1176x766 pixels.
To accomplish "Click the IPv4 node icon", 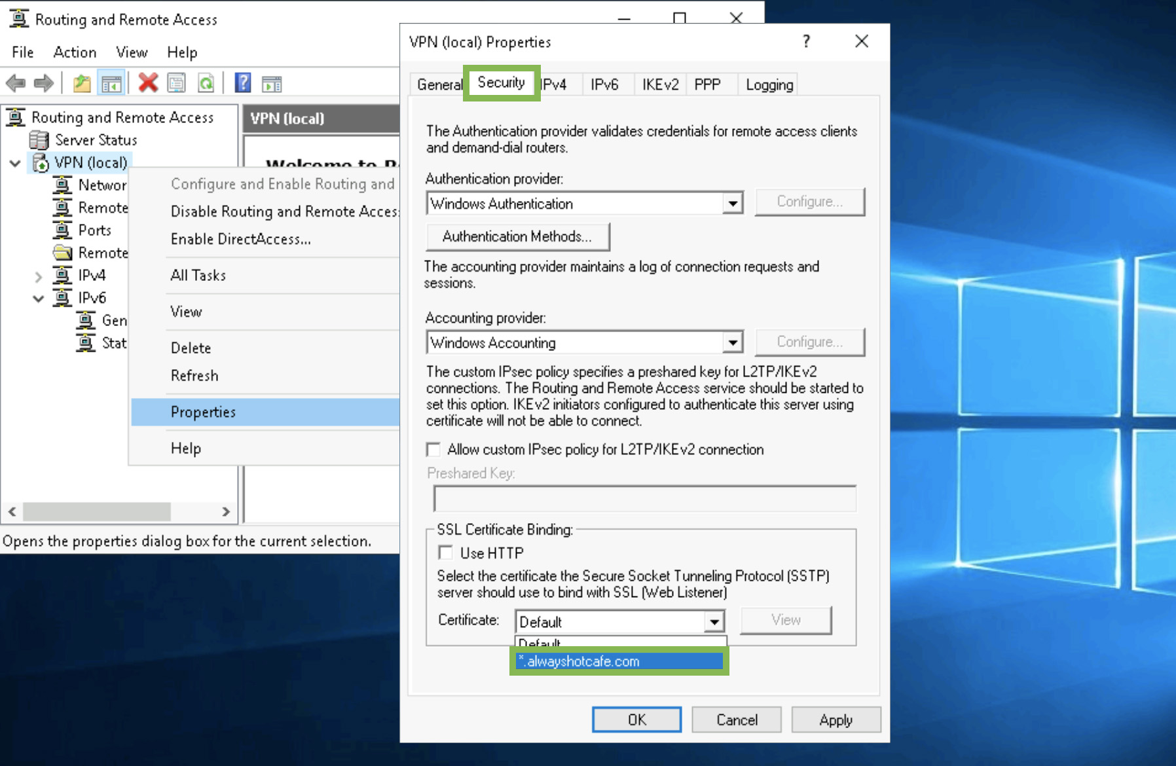I will pos(62,275).
